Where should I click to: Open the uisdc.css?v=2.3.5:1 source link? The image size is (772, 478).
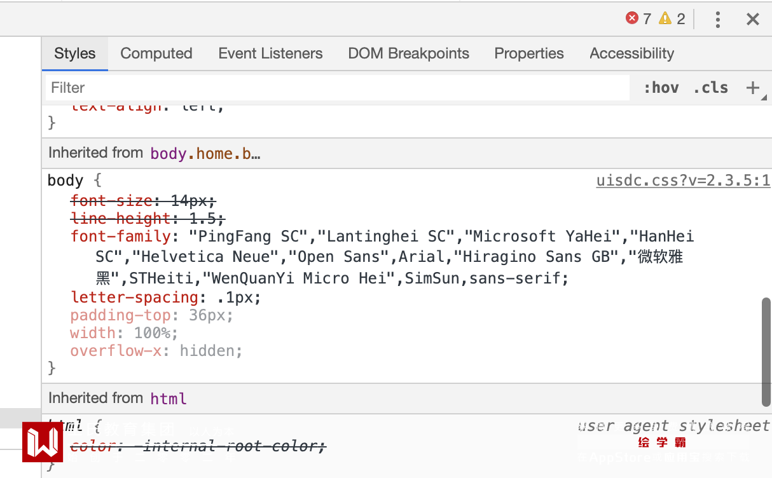click(683, 181)
